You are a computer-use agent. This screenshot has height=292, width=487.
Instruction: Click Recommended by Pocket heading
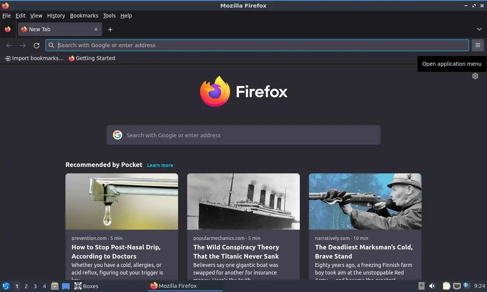(x=104, y=165)
